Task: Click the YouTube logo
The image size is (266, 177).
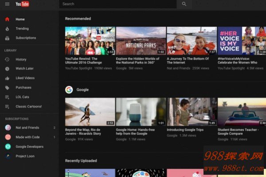Action: pyautogui.click(x=23, y=4)
